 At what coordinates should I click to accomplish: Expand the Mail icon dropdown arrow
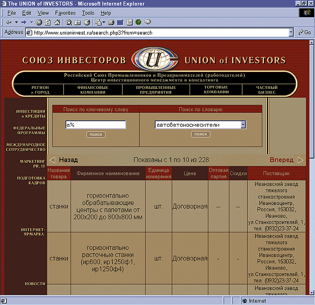pos(104,22)
